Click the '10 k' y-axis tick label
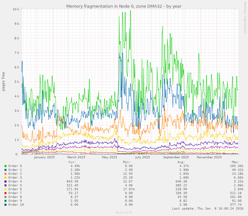Image resolution: width=248 pixels, height=216 pixels. [x=16, y=9]
